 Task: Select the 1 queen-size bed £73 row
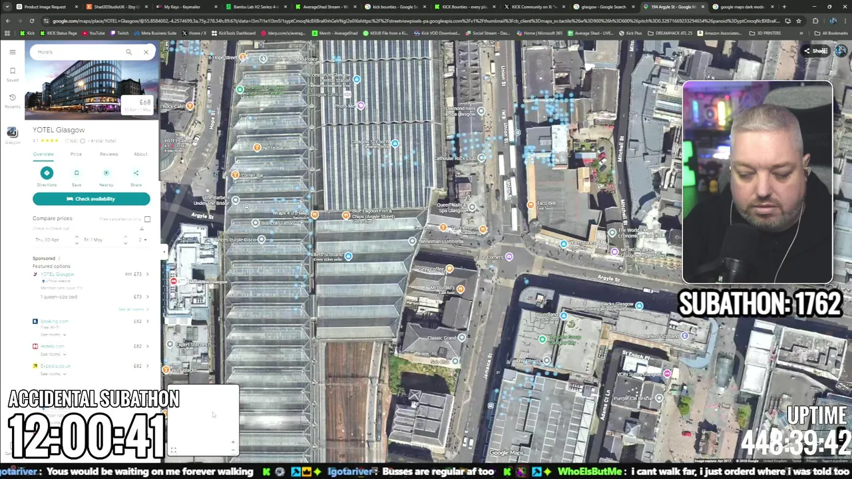[91, 297]
